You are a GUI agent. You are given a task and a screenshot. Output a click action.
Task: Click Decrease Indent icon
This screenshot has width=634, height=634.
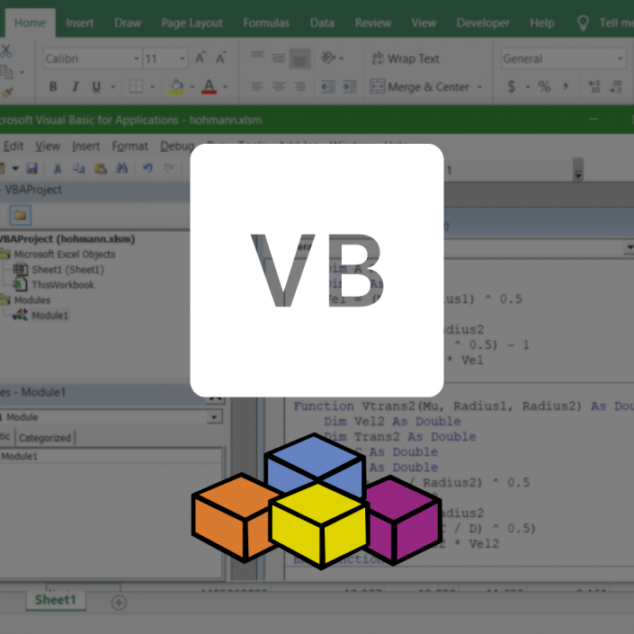pos(328,86)
